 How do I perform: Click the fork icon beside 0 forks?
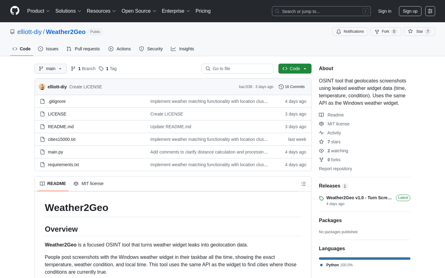(x=321, y=160)
